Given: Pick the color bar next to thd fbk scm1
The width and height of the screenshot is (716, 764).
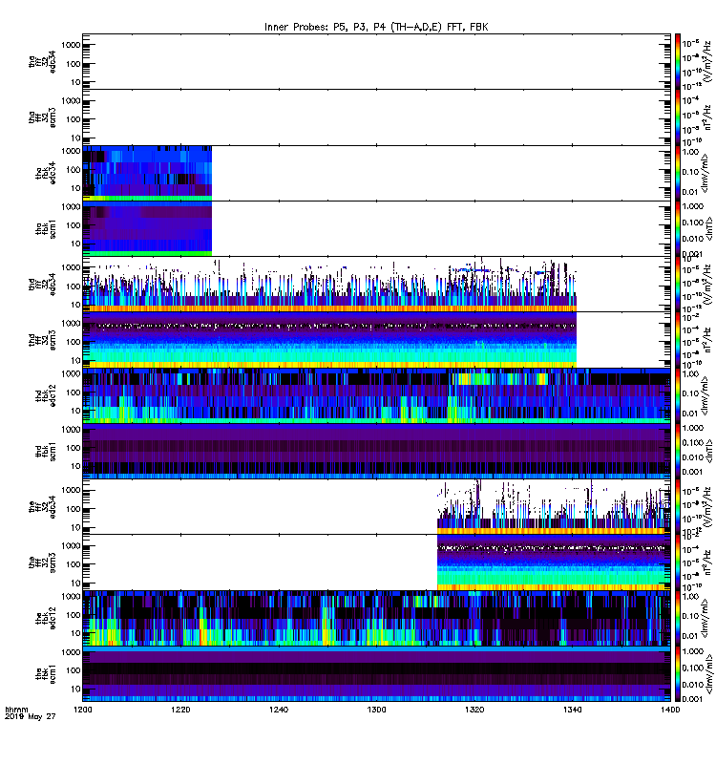Looking at the screenshot, I should (x=678, y=451).
